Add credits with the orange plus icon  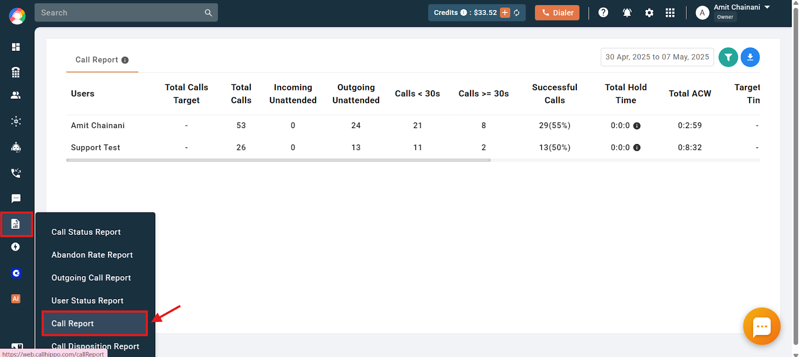click(505, 12)
